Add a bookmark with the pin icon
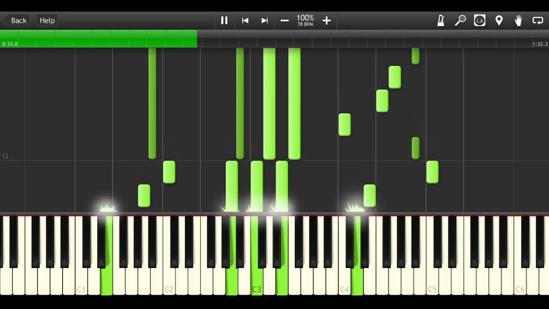The width and height of the screenshot is (549, 309). (x=499, y=20)
